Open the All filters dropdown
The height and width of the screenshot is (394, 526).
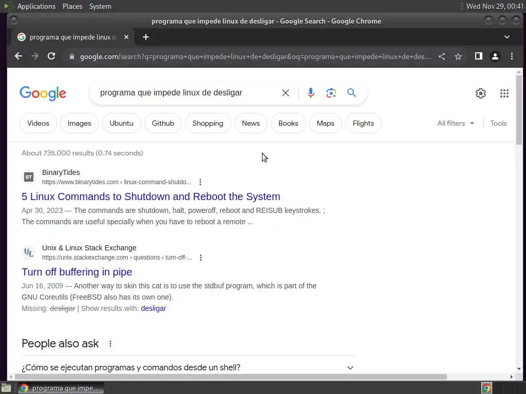tap(456, 123)
